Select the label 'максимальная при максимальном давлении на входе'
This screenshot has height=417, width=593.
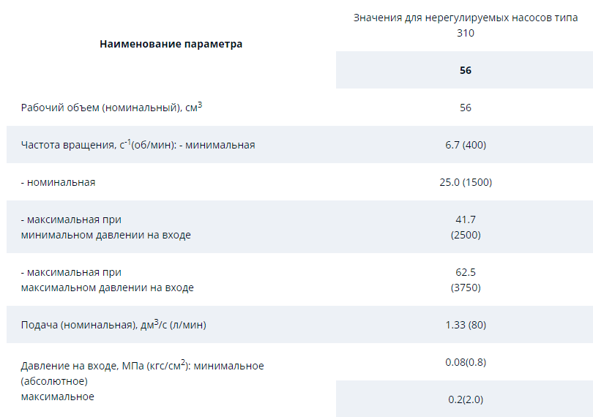point(108,279)
